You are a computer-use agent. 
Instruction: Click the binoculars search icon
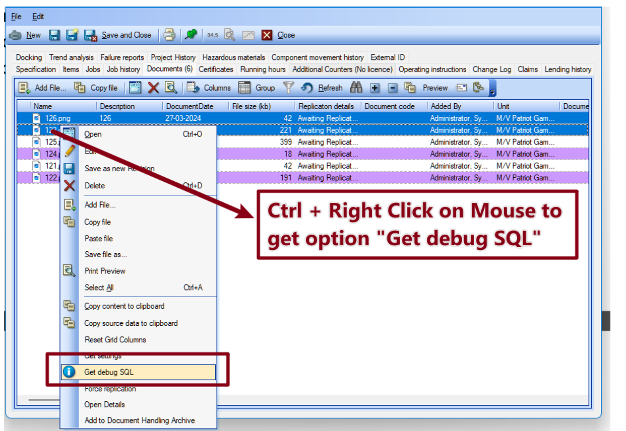coord(356,88)
